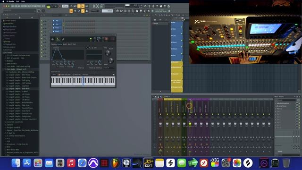Open the Trash in the Dock
The image size is (302, 170).
click(x=286, y=163)
